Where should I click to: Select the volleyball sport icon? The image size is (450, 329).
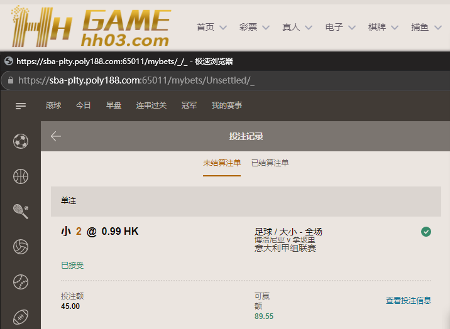pos(21,247)
